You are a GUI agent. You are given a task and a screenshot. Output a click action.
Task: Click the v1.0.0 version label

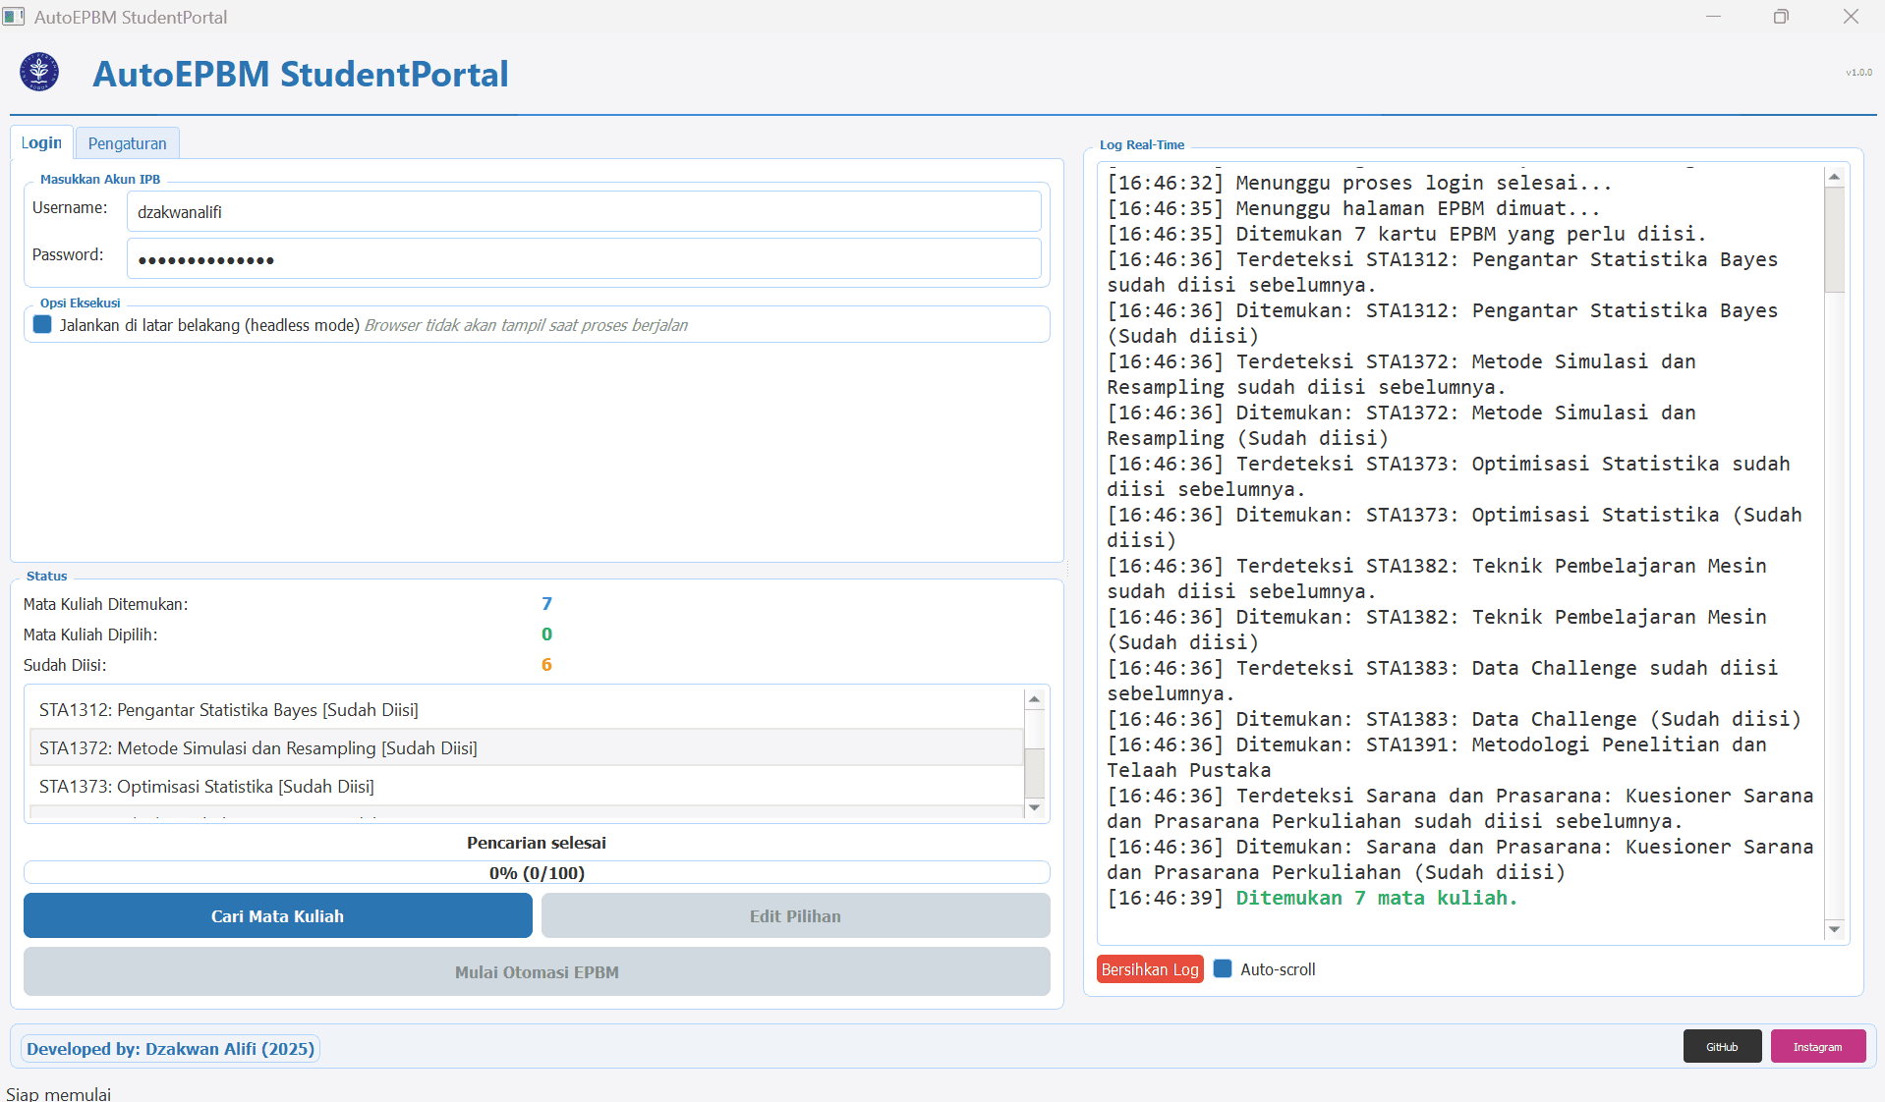pos(1858,72)
